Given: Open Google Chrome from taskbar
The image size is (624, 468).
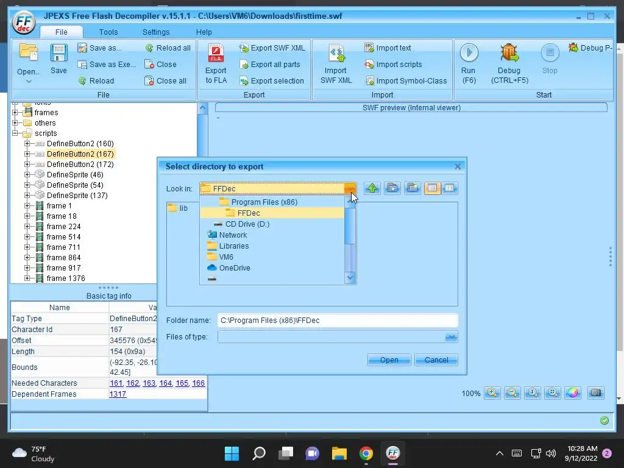Looking at the screenshot, I should click(366, 453).
